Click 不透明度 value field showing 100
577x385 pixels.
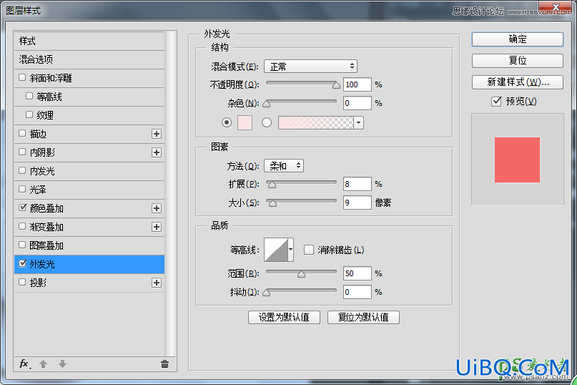(x=357, y=84)
